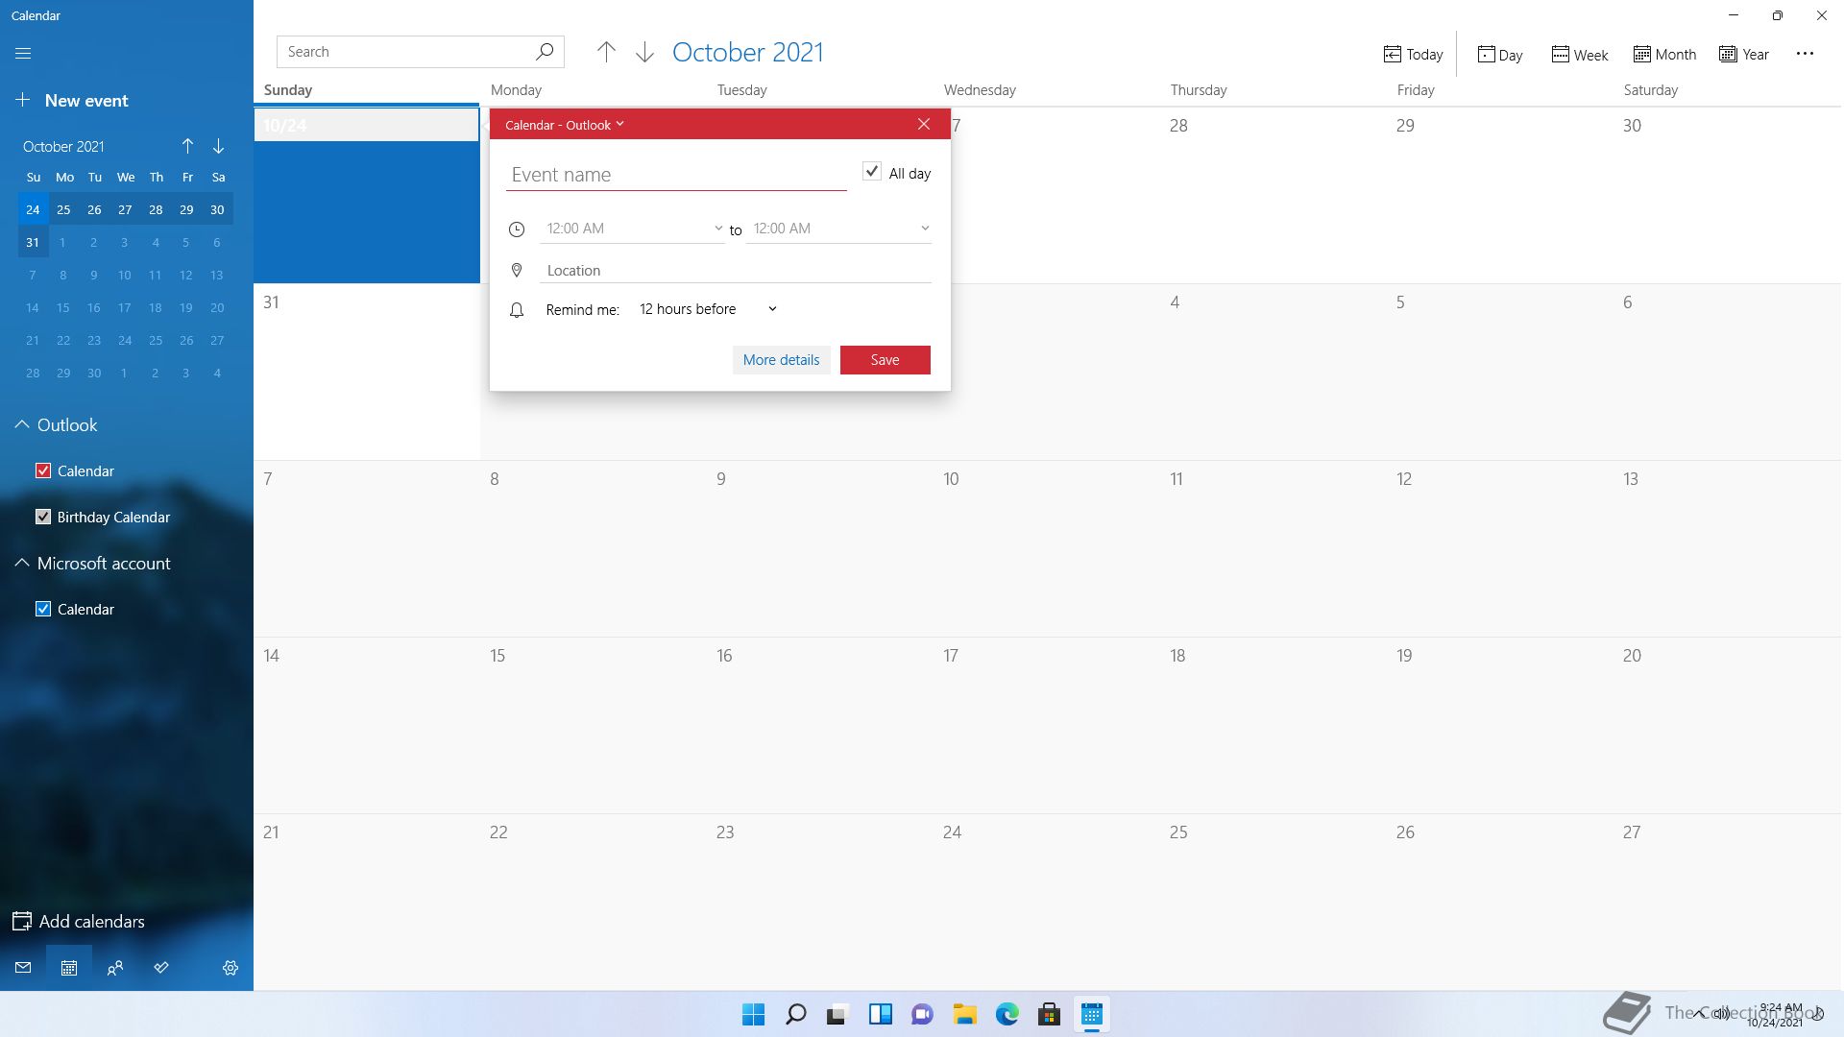Viewport: 1844px width, 1037px height.
Task: Uncheck the All day checkbox
Action: pyautogui.click(x=872, y=171)
